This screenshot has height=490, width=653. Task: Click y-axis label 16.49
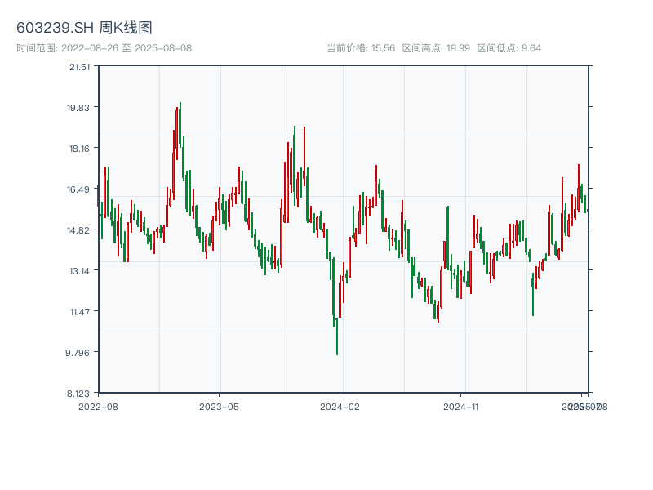pyautogui.click(x=78, y=189)
